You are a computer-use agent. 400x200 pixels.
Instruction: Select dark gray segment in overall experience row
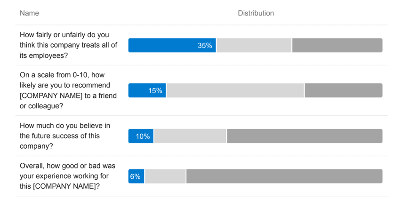tap(284, 176)
